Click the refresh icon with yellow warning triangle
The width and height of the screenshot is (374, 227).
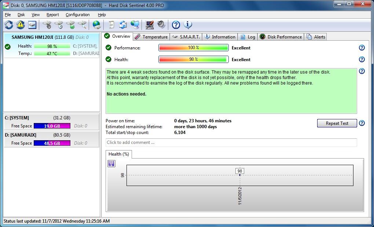pyautogui.click(x=21, y=25)
